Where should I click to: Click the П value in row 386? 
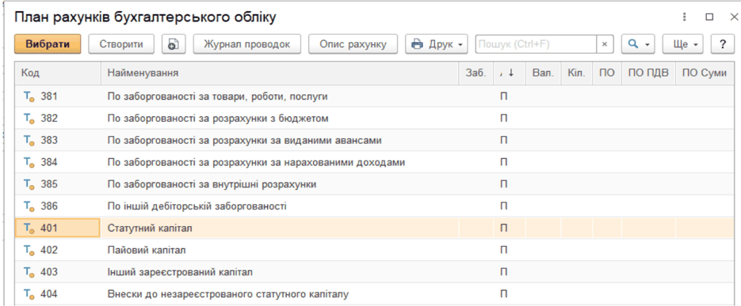click(x=504, y=206)
